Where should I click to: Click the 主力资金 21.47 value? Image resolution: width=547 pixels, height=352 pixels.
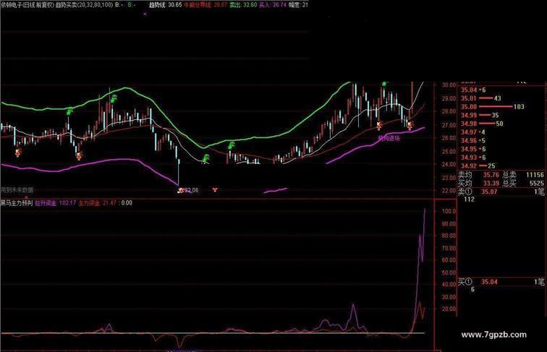98,203
